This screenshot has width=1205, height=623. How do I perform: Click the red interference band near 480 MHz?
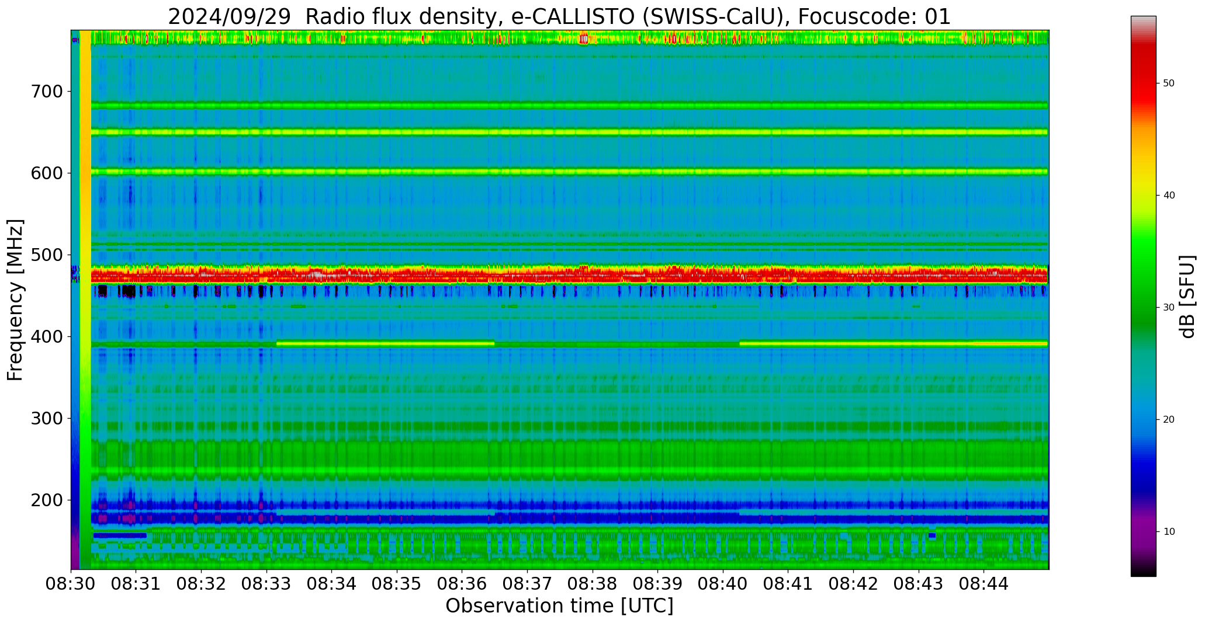click(x=570, y=274)
